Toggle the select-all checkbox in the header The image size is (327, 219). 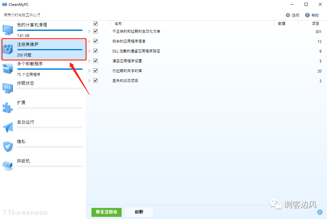(x=95, y=24)
